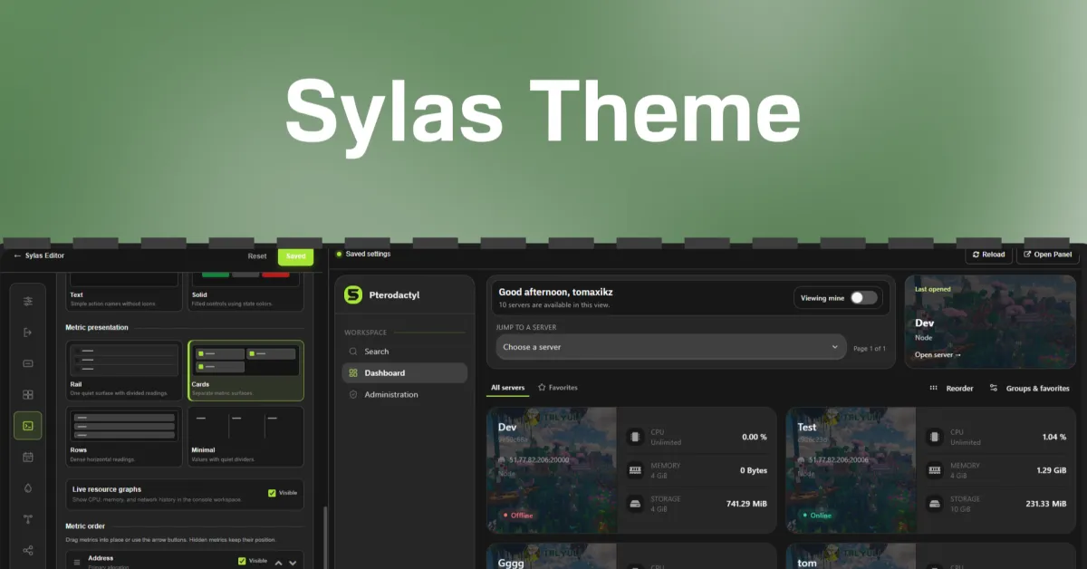The height and width of the screenshot is (569, 1087).
Task: Select the console terminal section icon
Action: (28, 426)
